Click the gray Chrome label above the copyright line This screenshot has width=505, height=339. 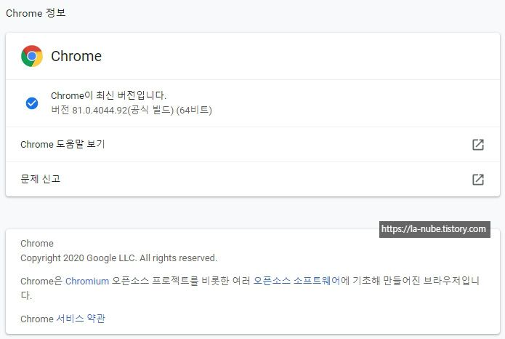tap(37, 244)
